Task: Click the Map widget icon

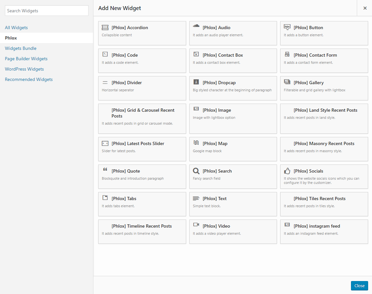Action: pyautogui.click(x=196, y=142)
